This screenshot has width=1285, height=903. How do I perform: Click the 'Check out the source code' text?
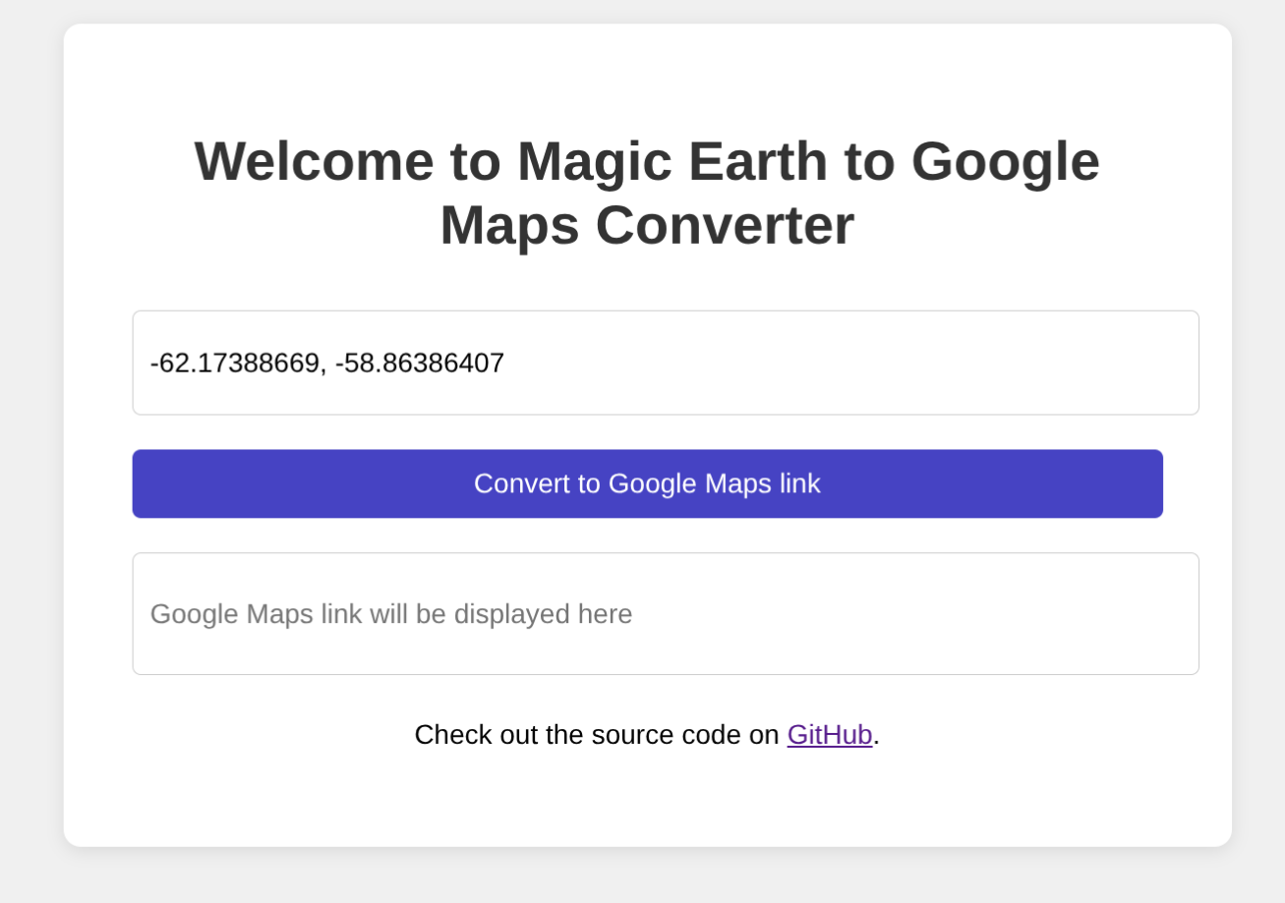pyautogui.click(x=596, y=735)
